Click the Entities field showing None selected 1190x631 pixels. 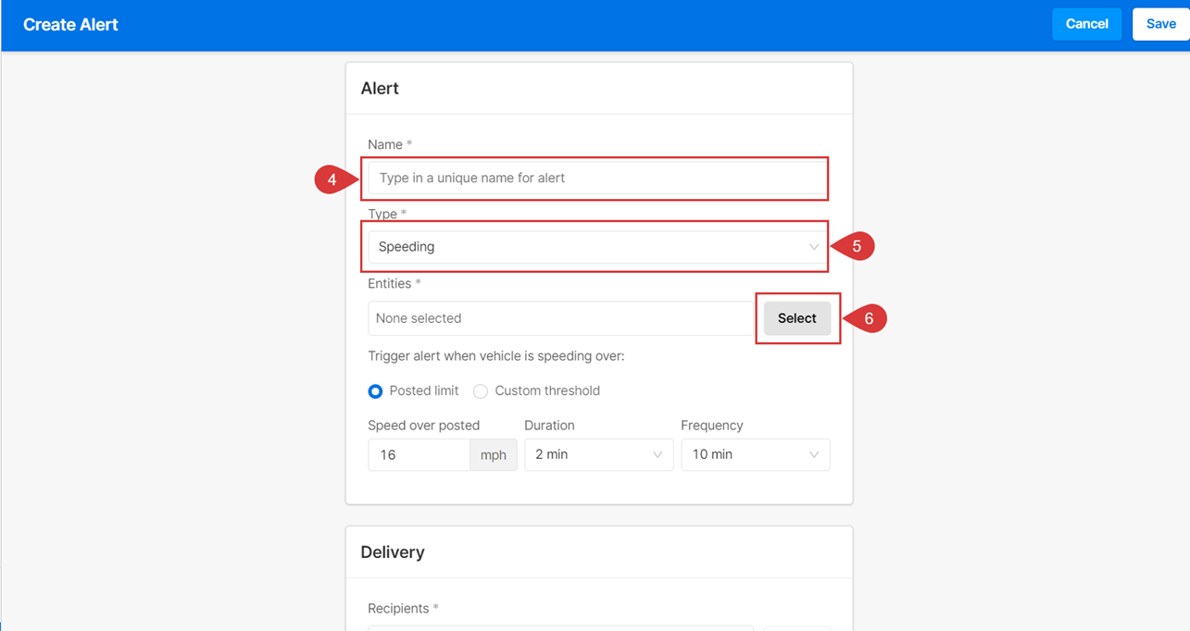click(560, 318)
